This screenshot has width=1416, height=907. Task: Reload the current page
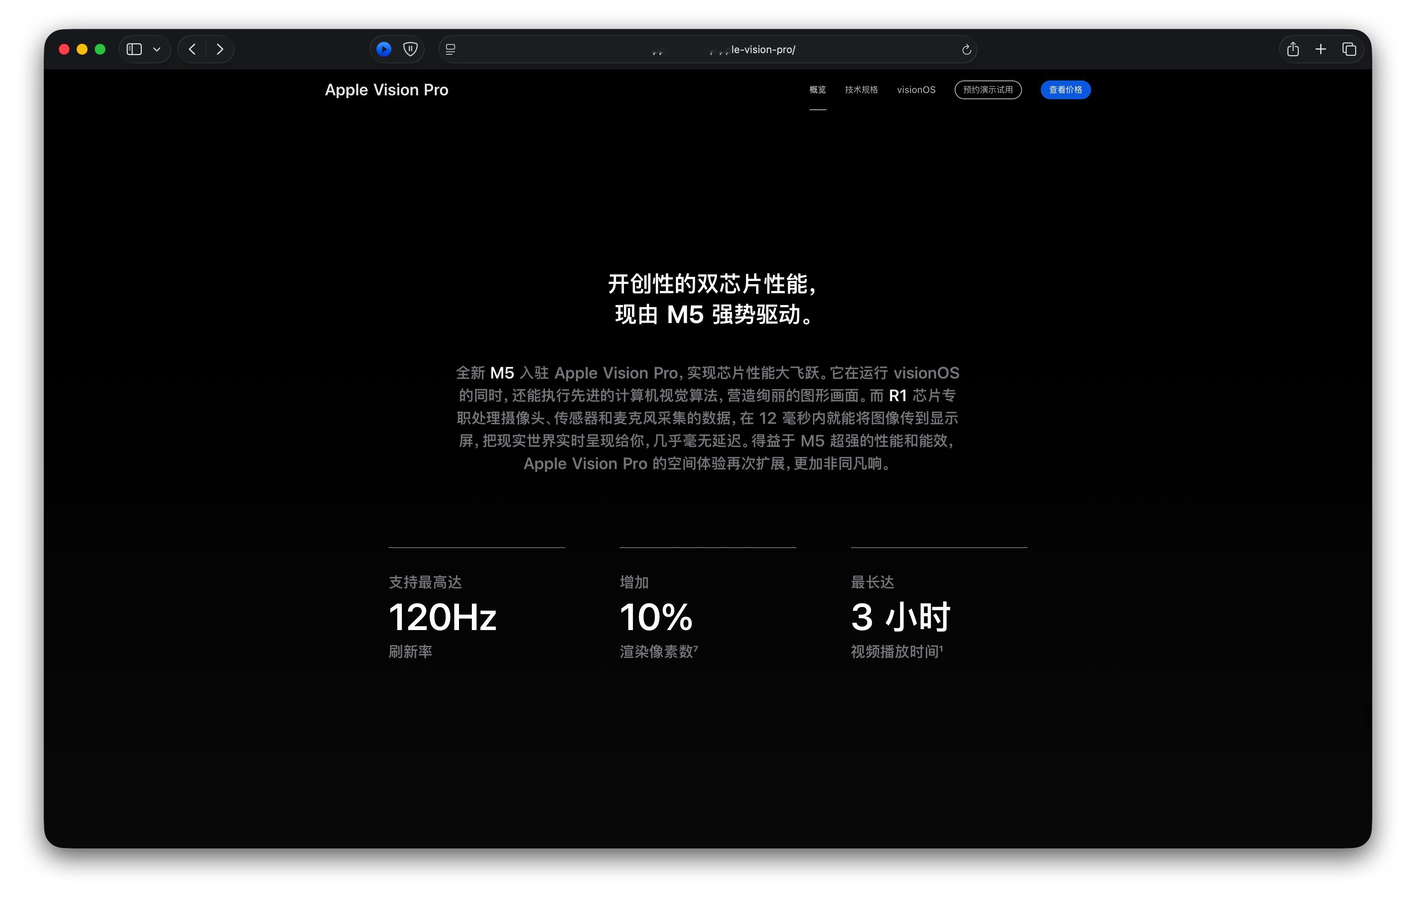[x=966, y=50]
